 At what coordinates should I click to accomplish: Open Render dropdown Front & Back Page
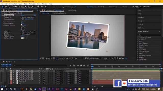pos(28,32)
